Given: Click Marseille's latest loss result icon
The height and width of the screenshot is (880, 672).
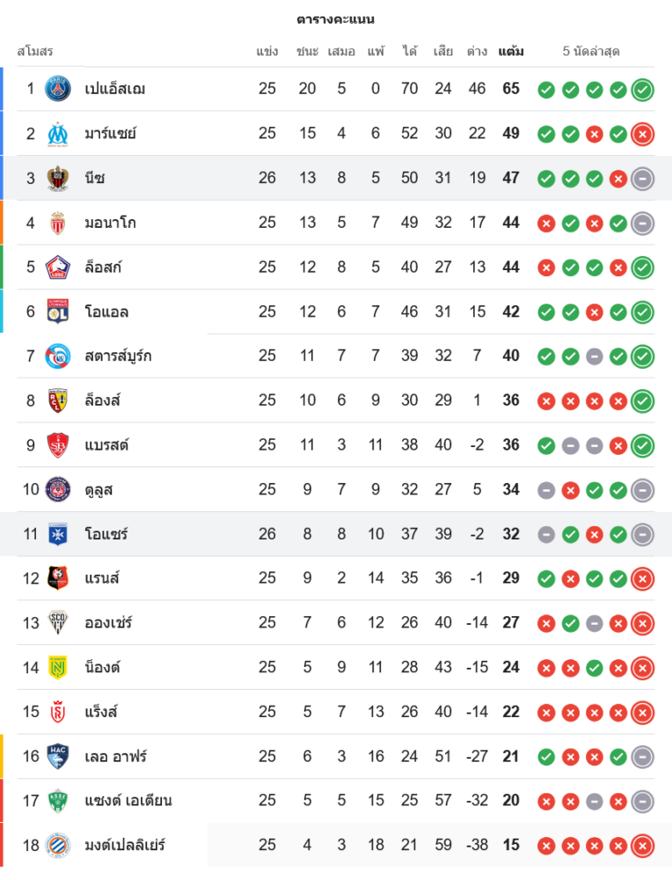Looking at the screenshot, I should tap(643, 134).
